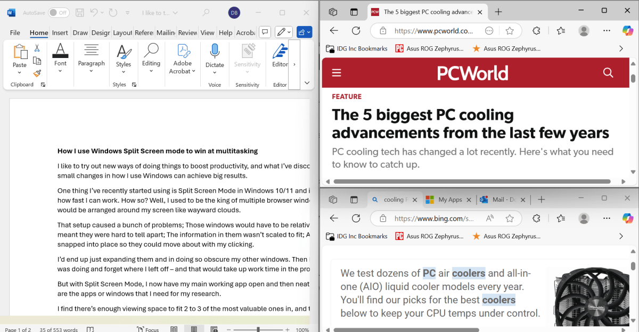The image size is (639, 332).
Task: Open tab actions menu in the Bing window
Action: 354,200
